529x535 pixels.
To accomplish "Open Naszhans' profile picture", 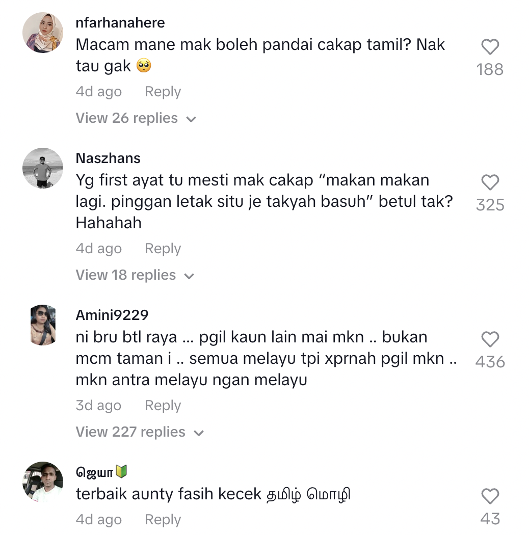I will (x=43, y=168).
